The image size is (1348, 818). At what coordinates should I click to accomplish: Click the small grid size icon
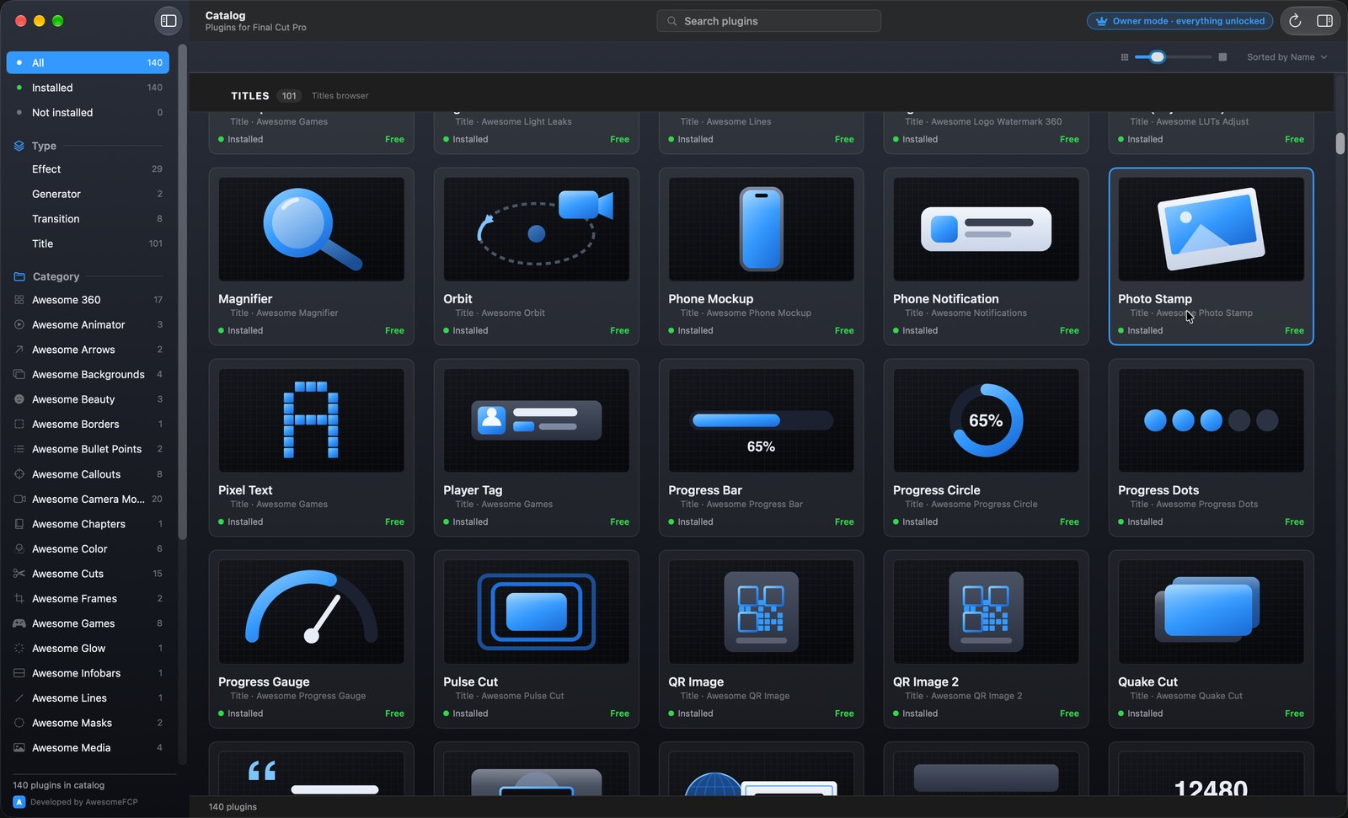pos(1124,57)
